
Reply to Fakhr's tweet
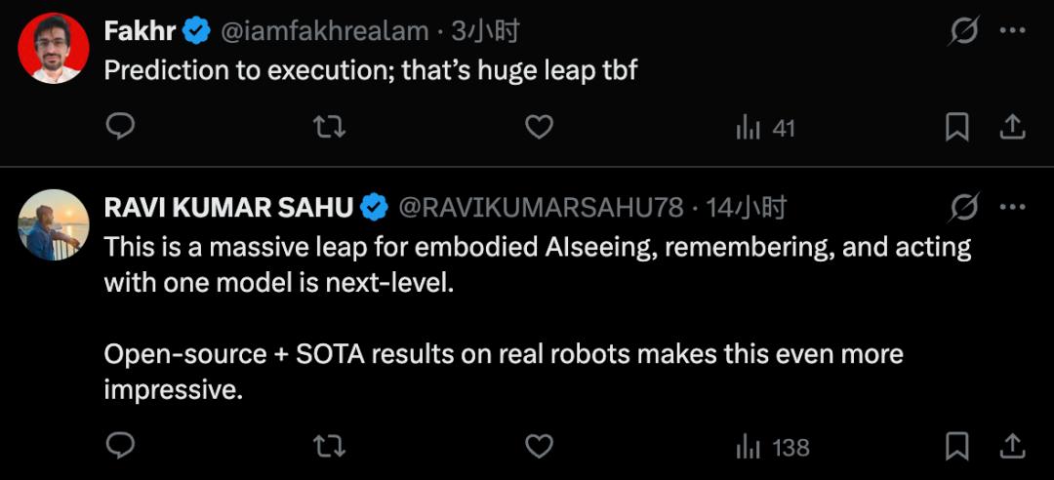(120, 127)
